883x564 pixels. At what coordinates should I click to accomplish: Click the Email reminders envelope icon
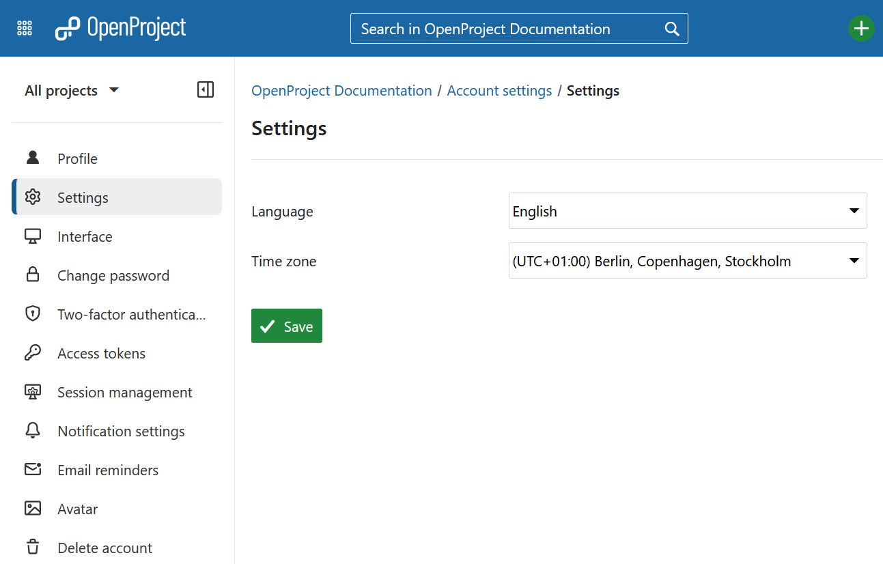point(33,470)
